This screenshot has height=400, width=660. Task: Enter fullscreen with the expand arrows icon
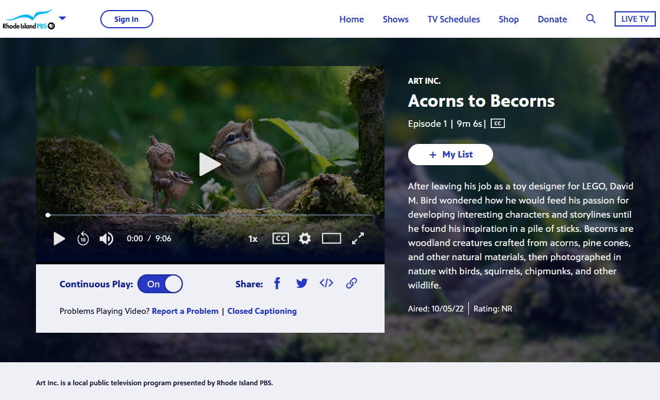(x=358, y=239)
